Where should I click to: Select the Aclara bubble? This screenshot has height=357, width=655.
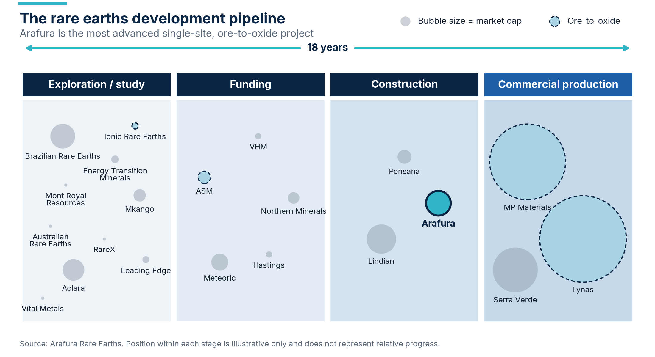click(73, 270)
